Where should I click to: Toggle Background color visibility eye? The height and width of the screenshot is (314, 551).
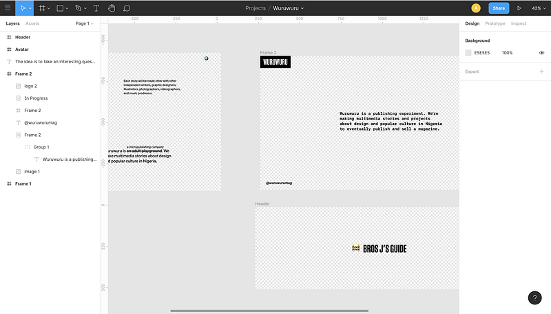(x=541, y=53)
